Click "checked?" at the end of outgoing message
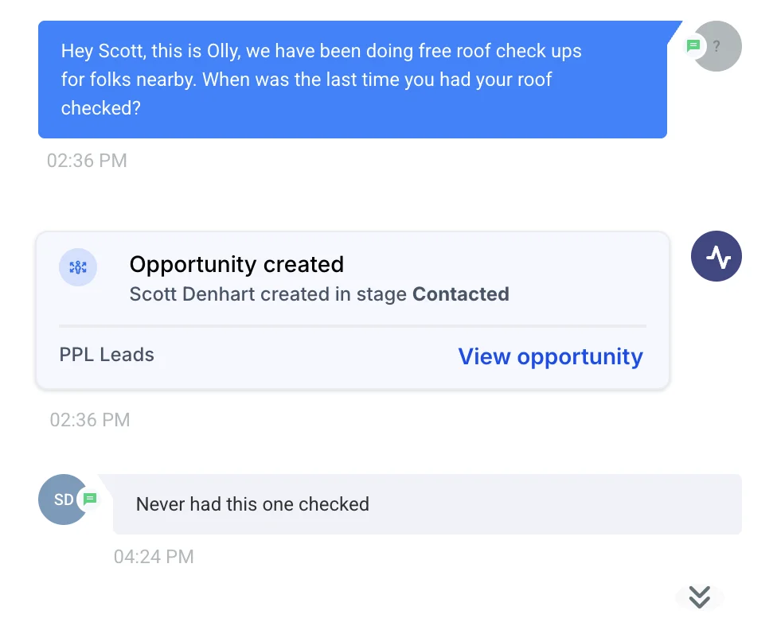The width and height of the screenshot is (777, 622). pos(101,108)
